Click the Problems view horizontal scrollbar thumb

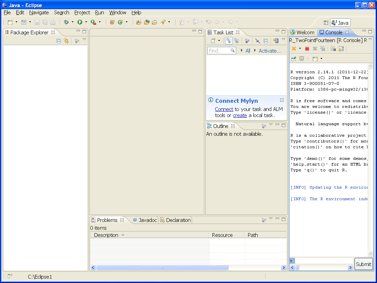tap(162, 268)
